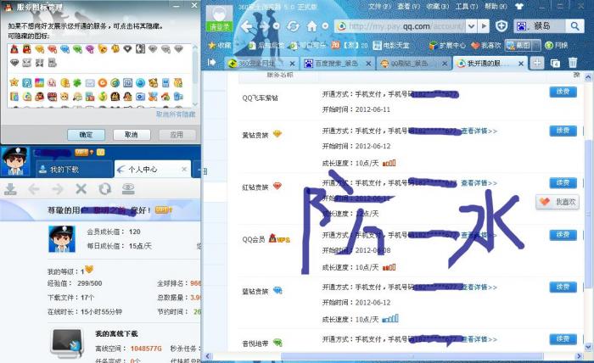Click the 请登录 login button
594x363 pixels.
(219, 27)
